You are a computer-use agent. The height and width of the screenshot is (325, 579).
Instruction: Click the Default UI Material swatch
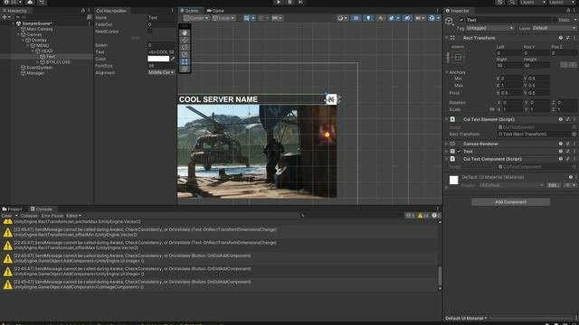(x=454, y=180)
